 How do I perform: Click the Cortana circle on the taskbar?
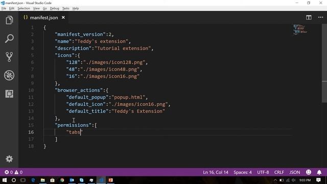coord(14,180)
